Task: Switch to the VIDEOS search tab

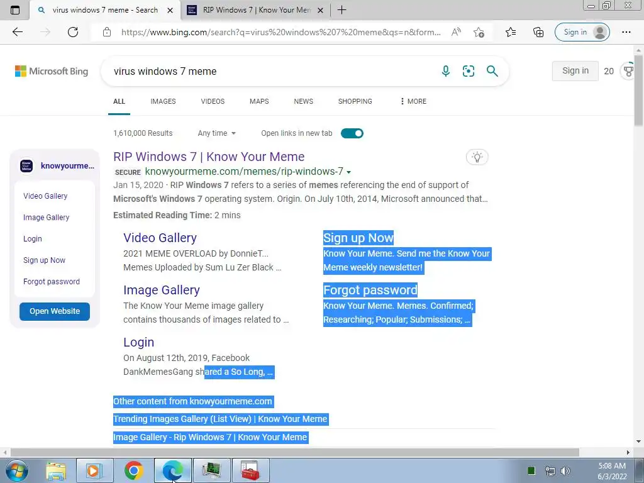Action: click(x=213, y=101)
